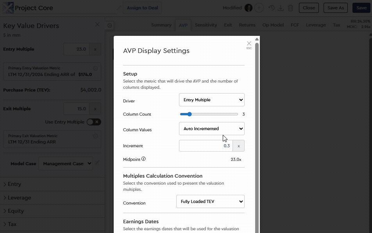The height and width of the screenshot is (233, 372).
Task: Click the info icon beside Midpoint
Action: click(145, 159)
